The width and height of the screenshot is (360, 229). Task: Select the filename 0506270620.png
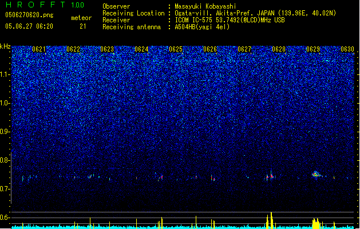[29, 15]
